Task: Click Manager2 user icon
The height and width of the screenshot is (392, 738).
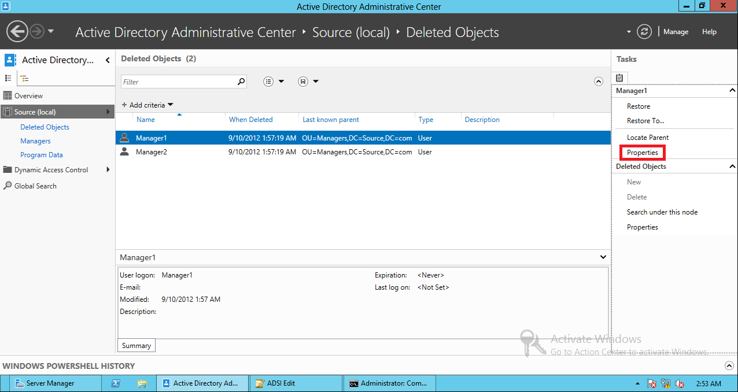Action: (124, 151)
